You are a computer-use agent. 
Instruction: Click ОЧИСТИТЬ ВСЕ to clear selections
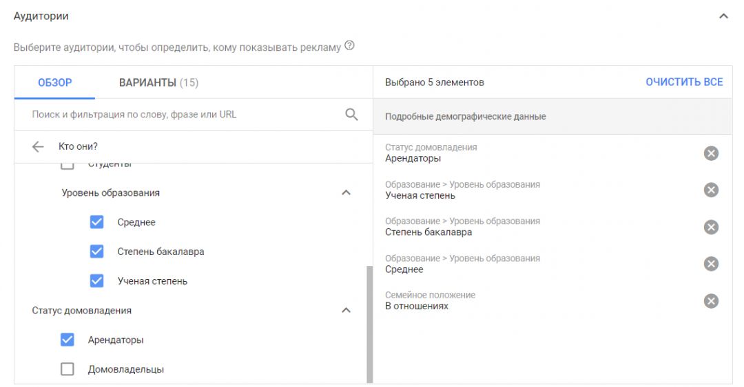tap(684, 82)
